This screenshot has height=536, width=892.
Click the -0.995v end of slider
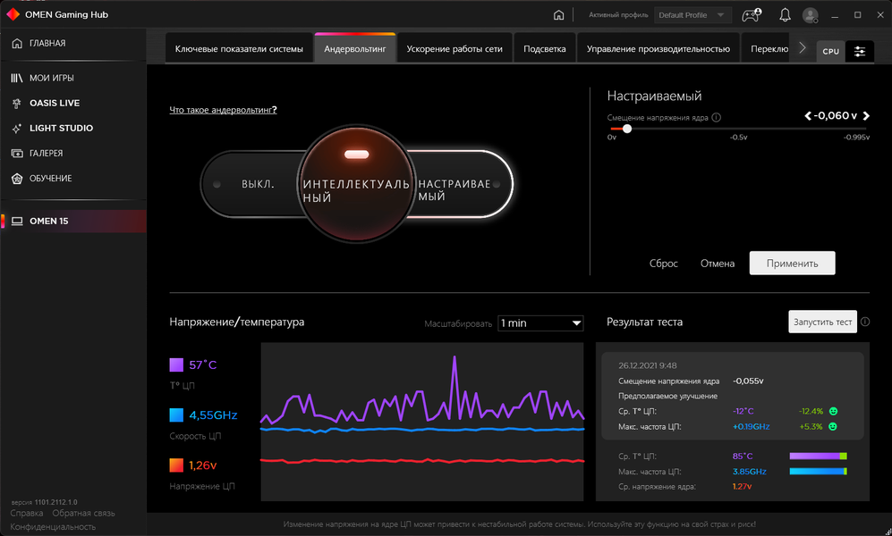pos(856,137)
